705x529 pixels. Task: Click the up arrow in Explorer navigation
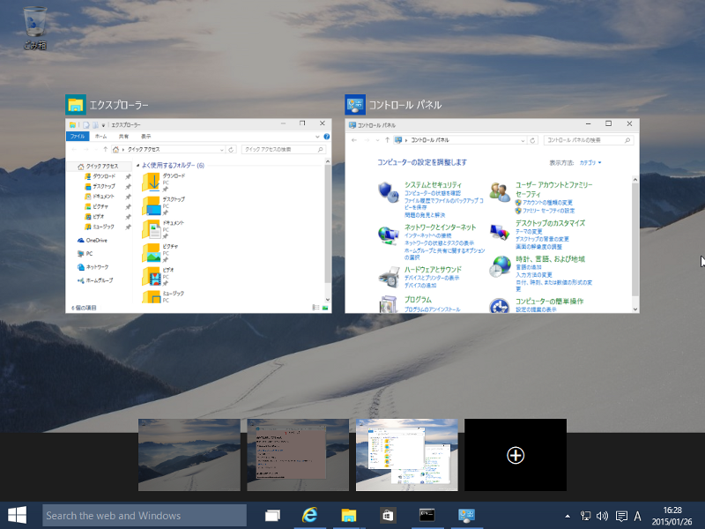pyautogui.click(x=105, y=149)
